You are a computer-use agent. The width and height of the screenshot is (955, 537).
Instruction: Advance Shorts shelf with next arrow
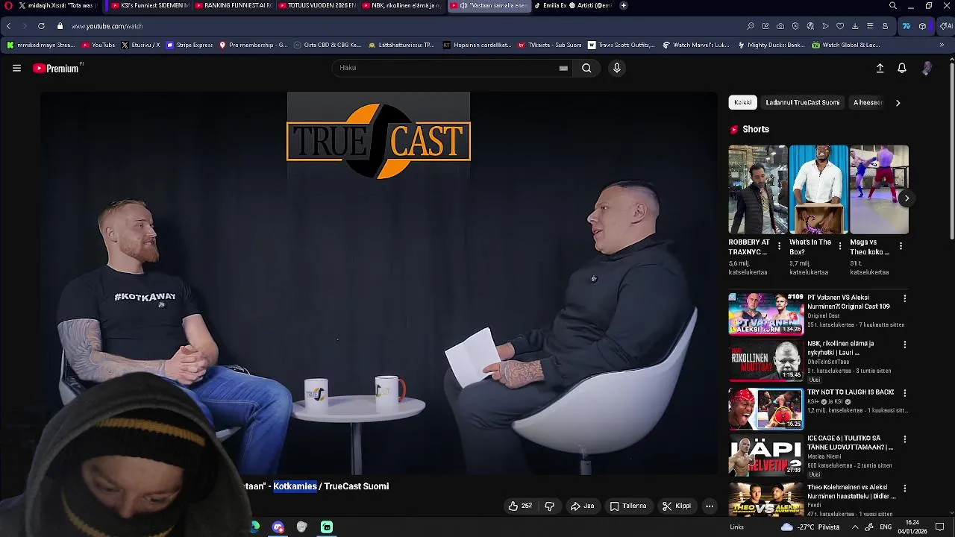tap(907, 198)
